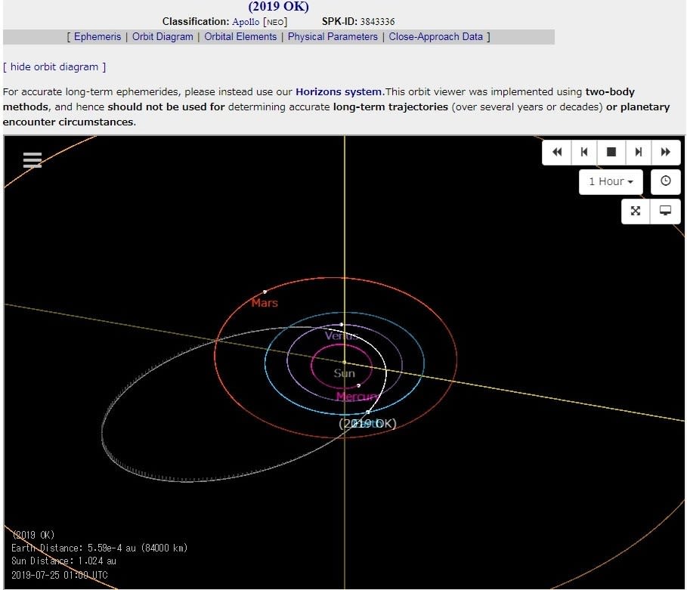This screenshot has width=687, height=590.
Task: Click the fast forward playback button
Action: (666, 152)
